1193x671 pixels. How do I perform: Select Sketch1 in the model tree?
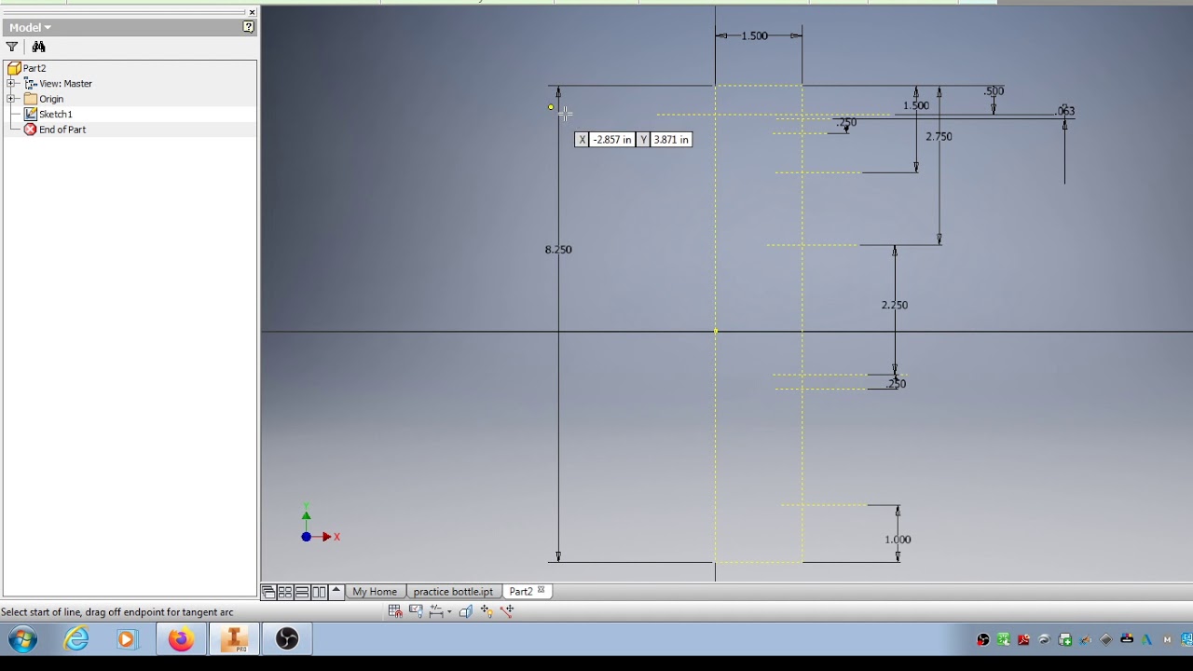(x=48, y=114)
